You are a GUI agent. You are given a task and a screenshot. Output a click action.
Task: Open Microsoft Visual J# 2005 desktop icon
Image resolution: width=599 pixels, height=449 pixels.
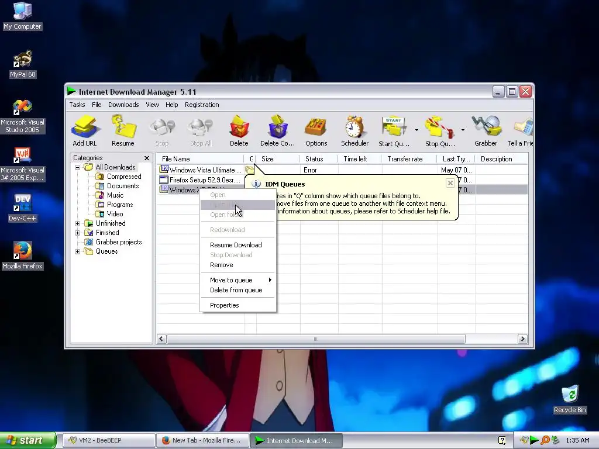pos(23,164)
